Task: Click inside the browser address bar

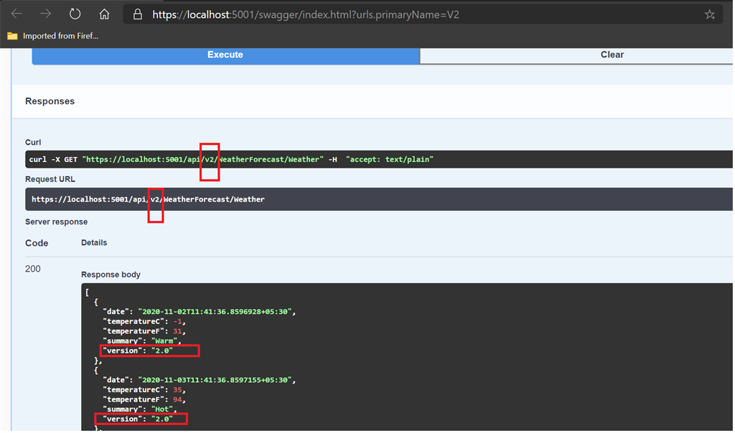Action: pos(359,14)
